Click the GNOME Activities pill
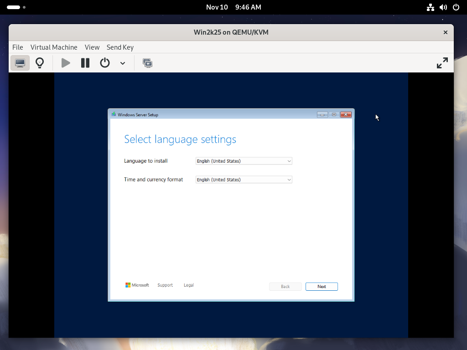Image resolution: width=467 pixels, height=350 pixels. (14, 7)
